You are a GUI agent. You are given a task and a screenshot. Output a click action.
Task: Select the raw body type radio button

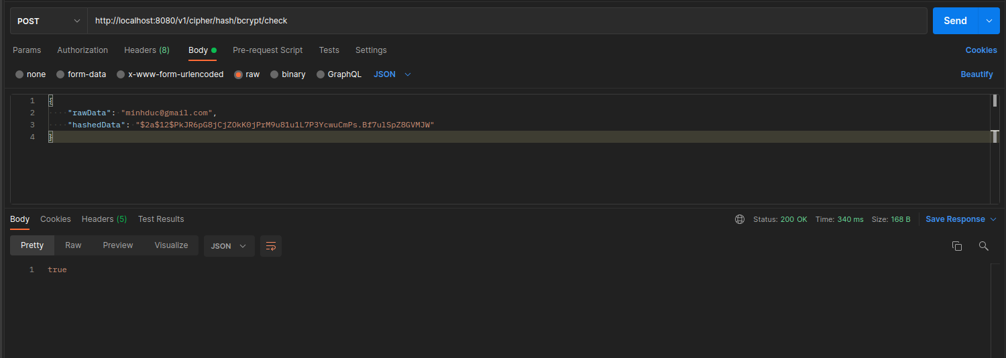(x=239, y=74)
